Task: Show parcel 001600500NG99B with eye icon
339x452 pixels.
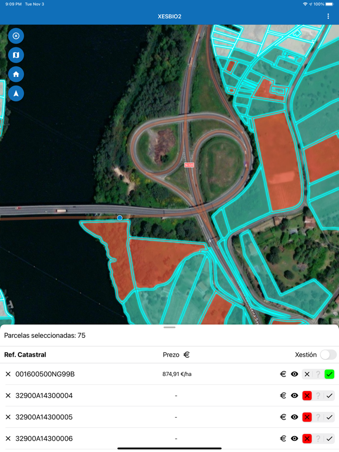Action: click(294, 374)
